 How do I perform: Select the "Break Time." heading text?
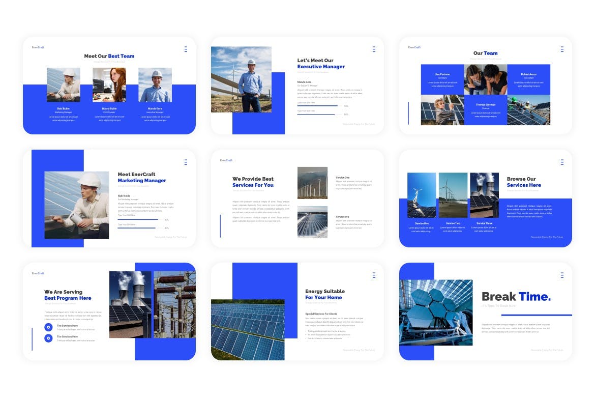(x=516, y=297)
